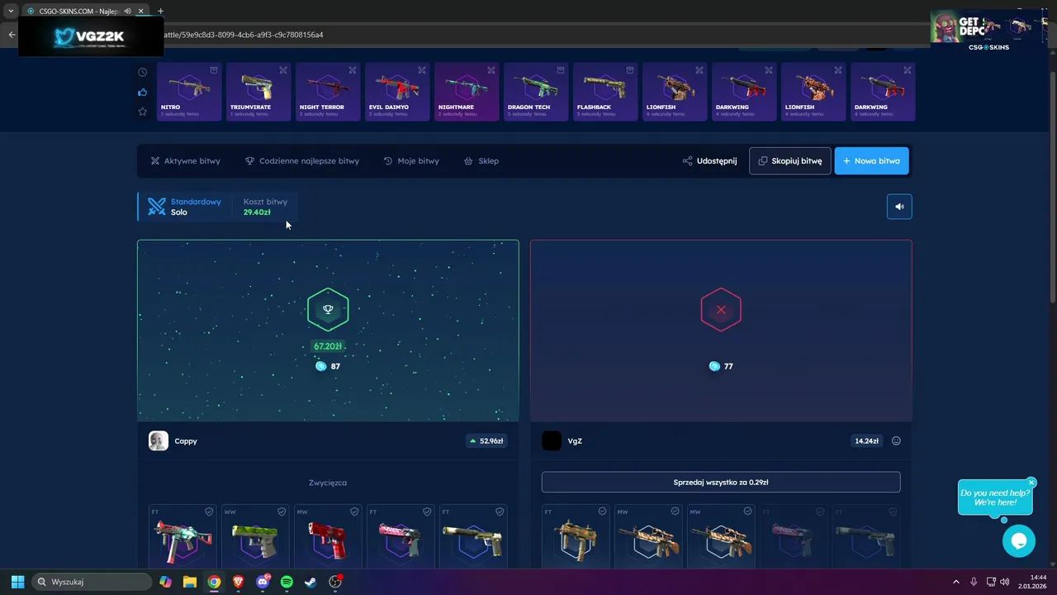The image size is (1057, 595).
Task: Click the crossed swords icon on NIGHTMARE card
Action: pyautogui.click(x=491, y=70)
